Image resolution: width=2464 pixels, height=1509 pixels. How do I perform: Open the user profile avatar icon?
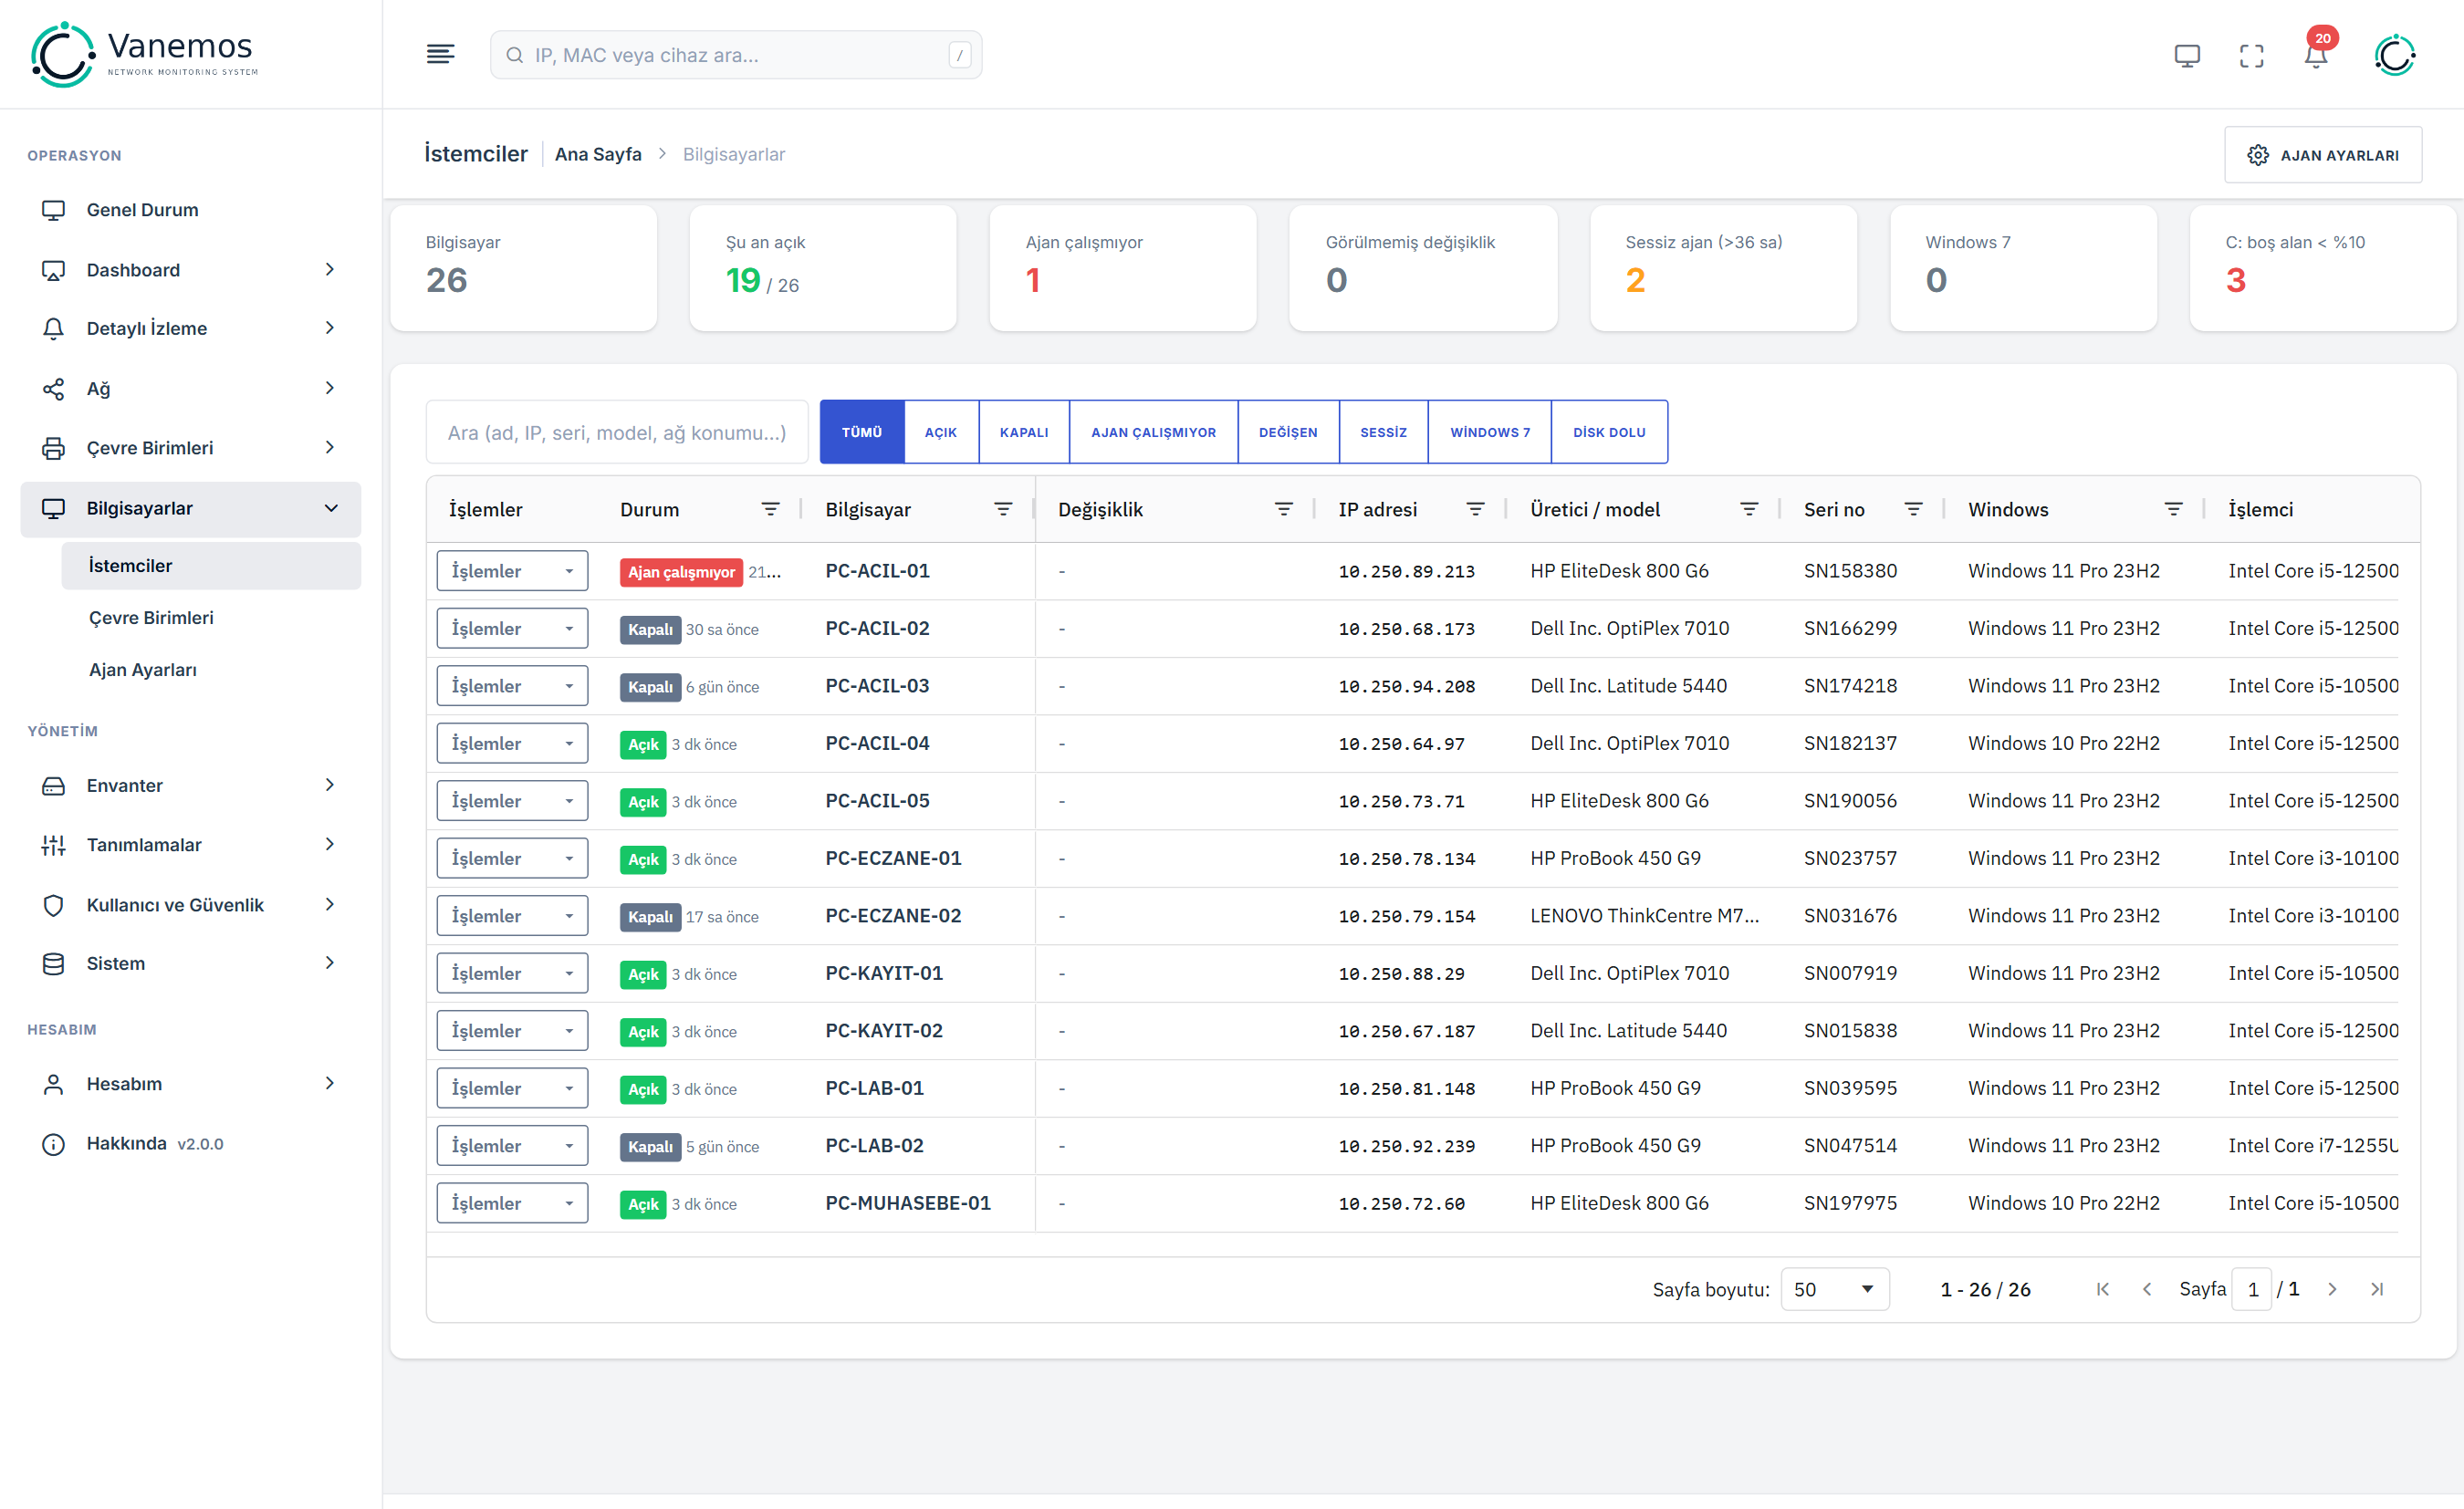click(2395, 55)
